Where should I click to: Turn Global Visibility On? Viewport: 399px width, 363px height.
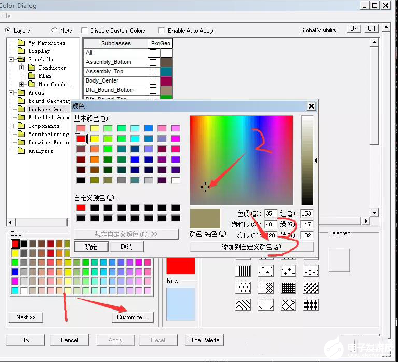click(x=354, y=29)
